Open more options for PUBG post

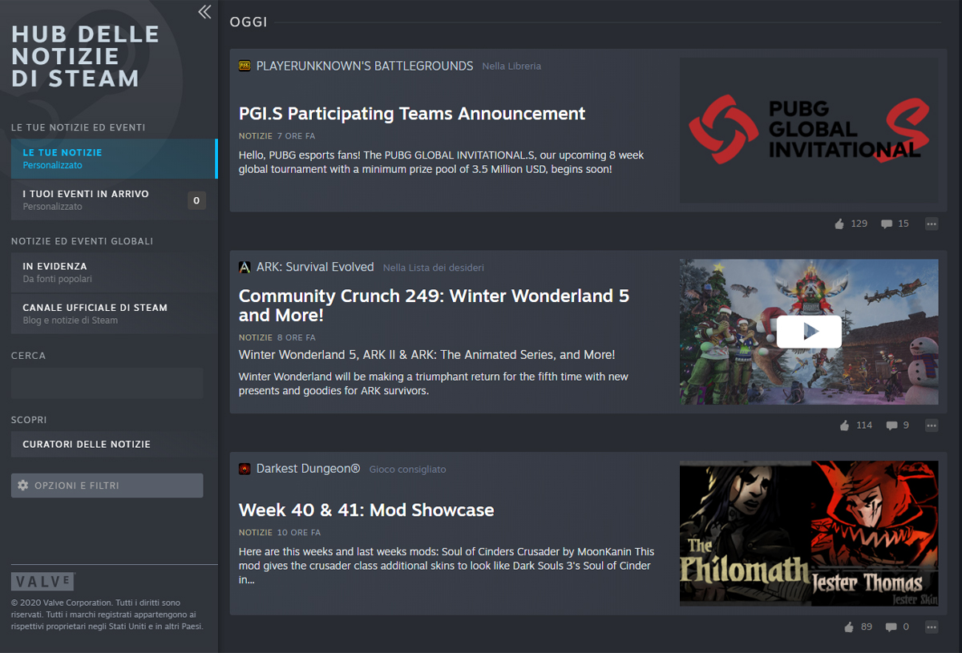pos(931,224)
